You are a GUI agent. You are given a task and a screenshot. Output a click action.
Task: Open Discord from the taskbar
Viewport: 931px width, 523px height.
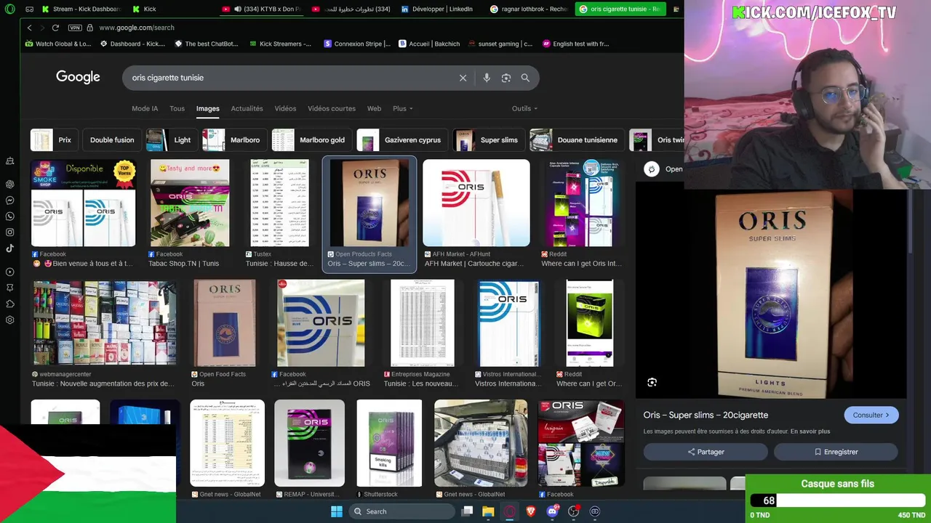552,511
